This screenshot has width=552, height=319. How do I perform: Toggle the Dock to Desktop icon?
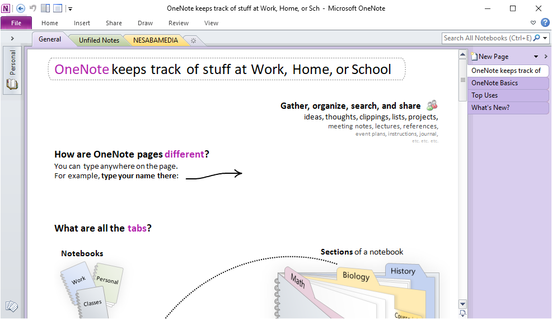[x=45, y=8]
